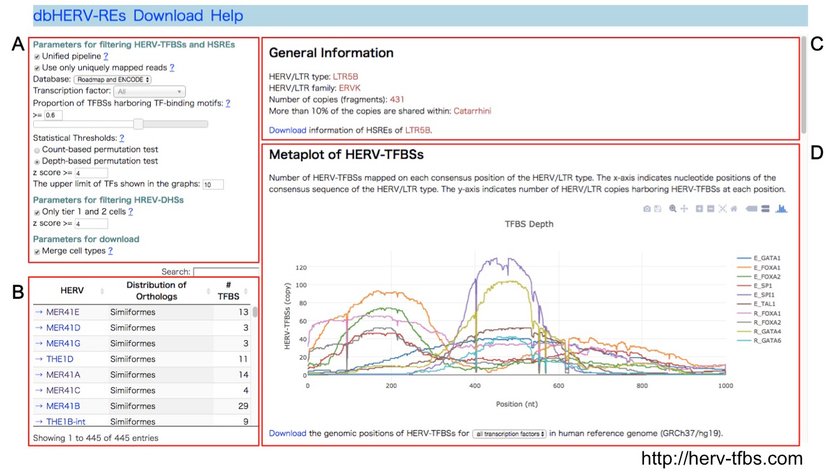Viewport: 836px width, 474px height.
Task: Toggle the Unified pipeline checkbox
Action: (37, 57)
